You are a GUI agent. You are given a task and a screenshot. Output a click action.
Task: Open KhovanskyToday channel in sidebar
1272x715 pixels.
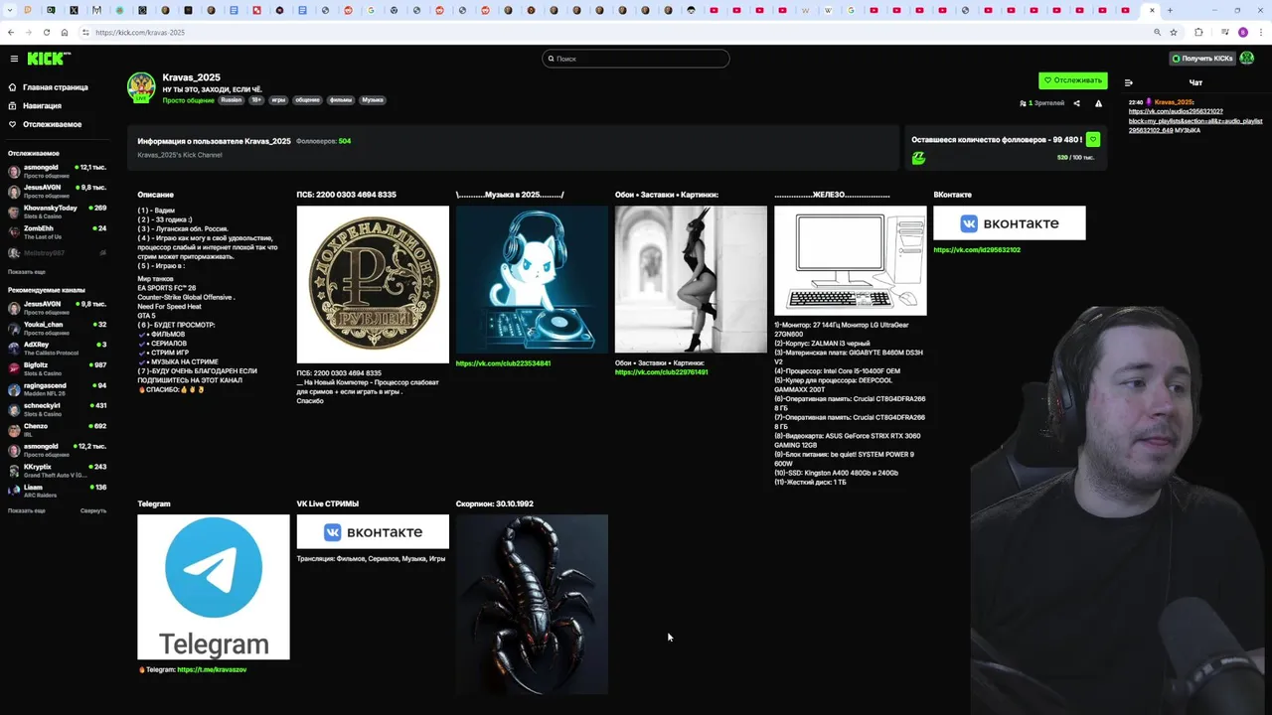pyautogui.click(x=58, y=212)
